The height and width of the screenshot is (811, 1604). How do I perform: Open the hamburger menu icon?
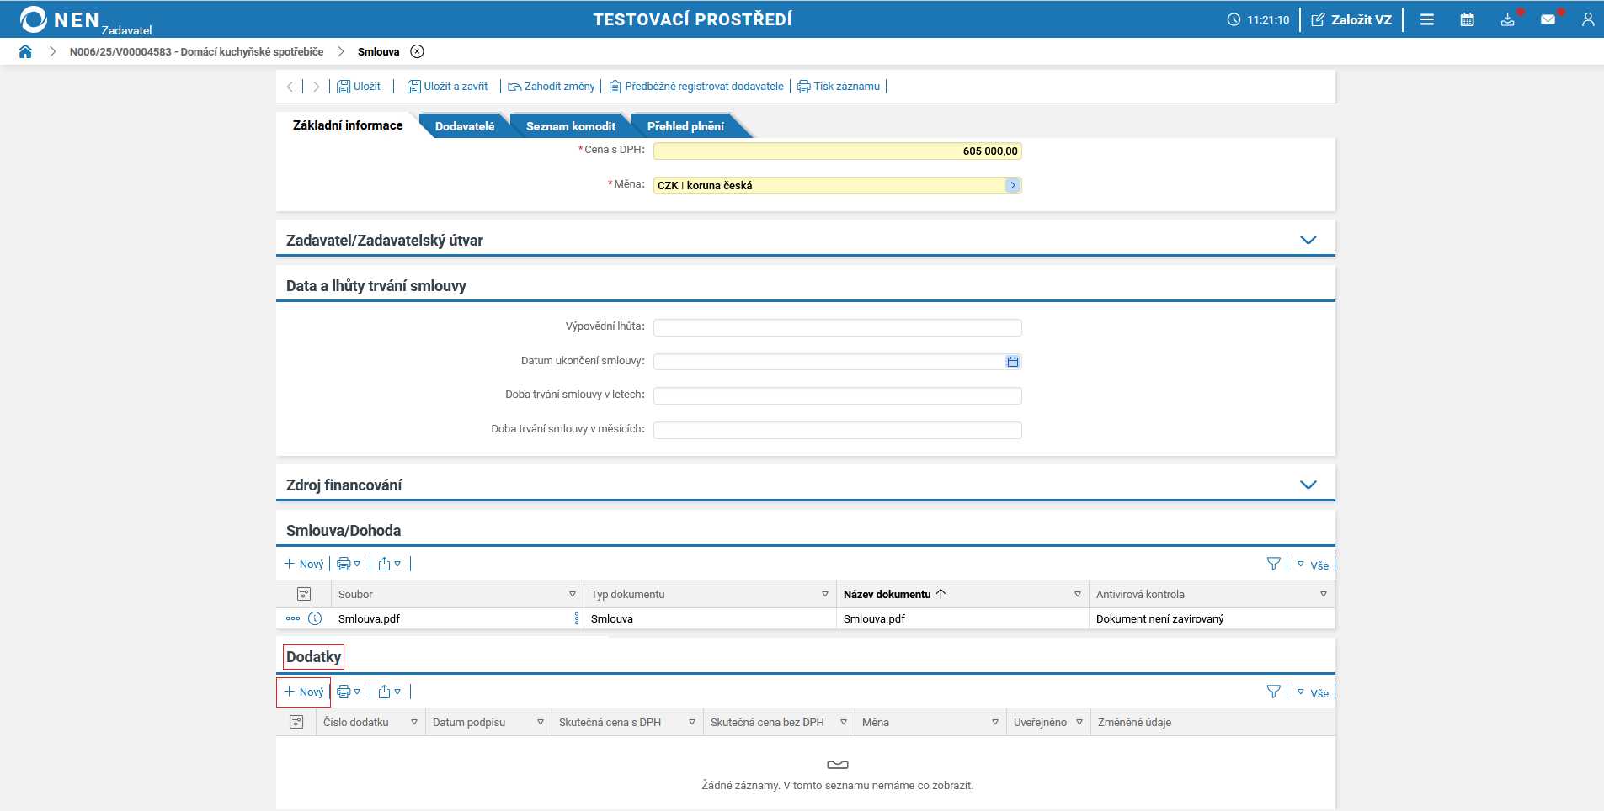coord(1426,19)
